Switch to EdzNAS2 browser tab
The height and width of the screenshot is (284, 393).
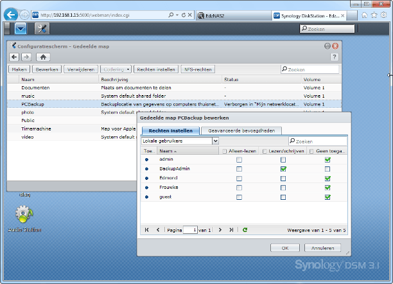click(x=233, y=15)
